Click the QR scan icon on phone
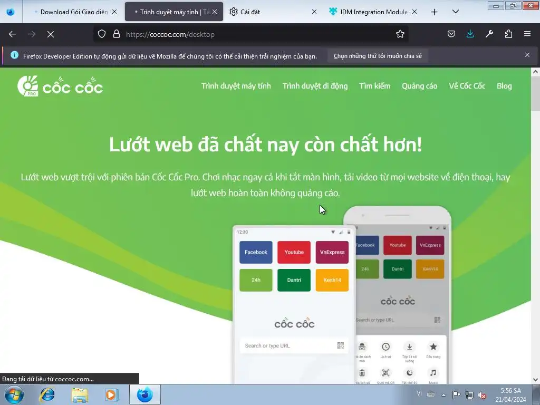540x405 pixels. click(x=385, y=373)
